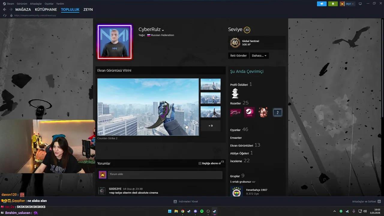Screen dimensions: 384x216
Task: Open Discord from taskbar
Action: [x=195, y=211]
